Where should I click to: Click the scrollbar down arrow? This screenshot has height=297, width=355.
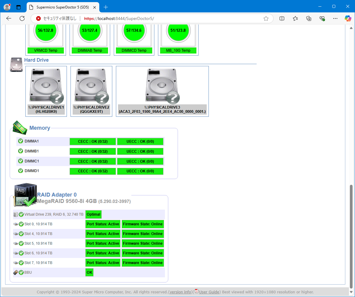351,292
